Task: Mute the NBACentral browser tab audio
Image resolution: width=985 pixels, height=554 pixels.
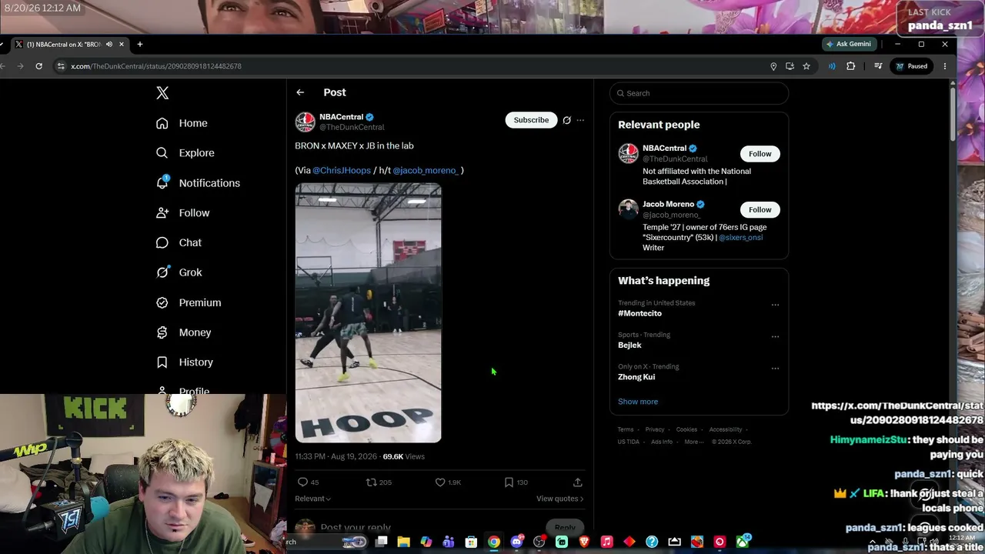Action: click(x=109, y=45)
